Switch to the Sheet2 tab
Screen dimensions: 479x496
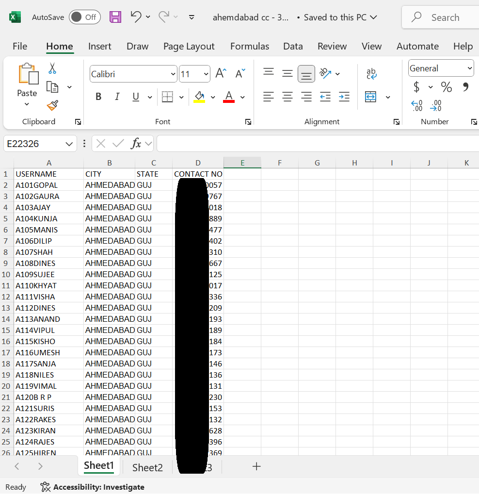(147, 467)
